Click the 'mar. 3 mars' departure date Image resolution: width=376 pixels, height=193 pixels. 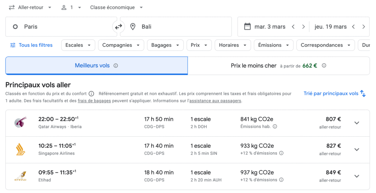[x=270, y=27]
